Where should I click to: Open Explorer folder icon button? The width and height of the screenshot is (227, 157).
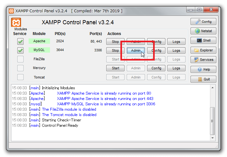click(203, 50)
